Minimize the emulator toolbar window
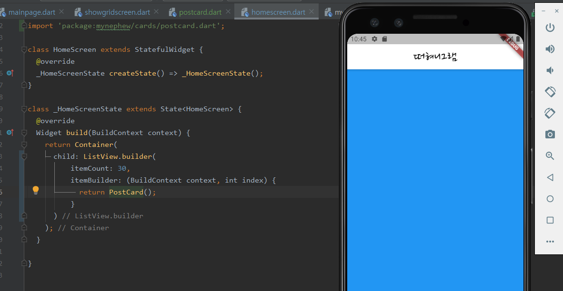The image size is (563, 291). click(x=543, y=11)
